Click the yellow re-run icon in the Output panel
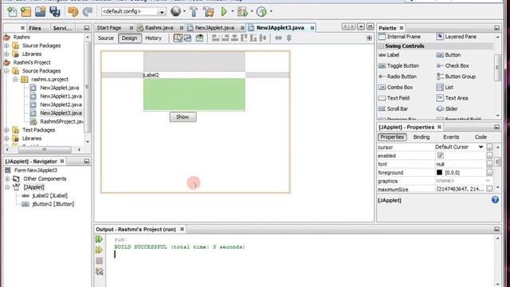This screenshot has width=510, height=287. (x=99, y=250)
